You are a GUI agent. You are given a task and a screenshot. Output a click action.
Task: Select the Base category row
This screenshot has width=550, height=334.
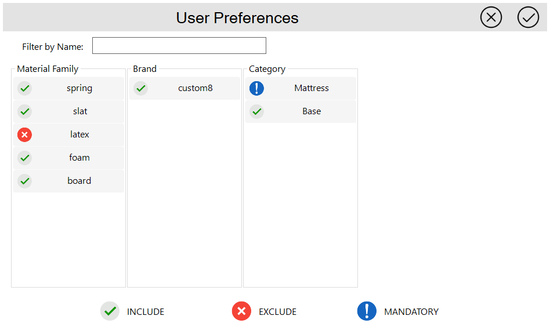coord(312,111)
